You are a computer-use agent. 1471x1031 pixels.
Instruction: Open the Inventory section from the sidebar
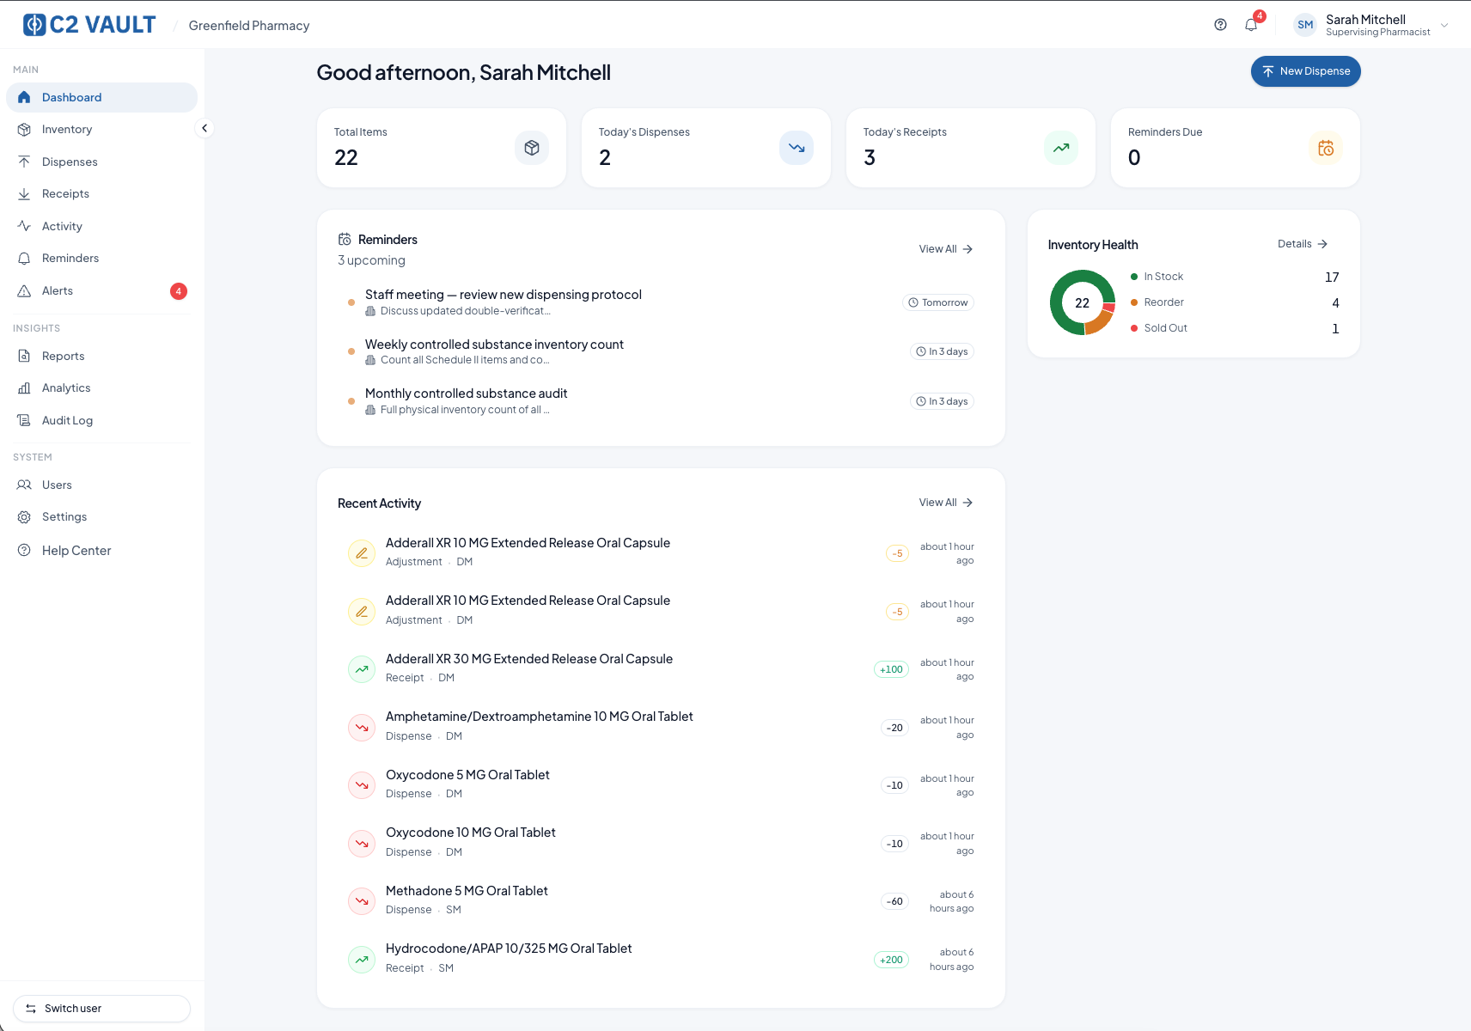tap(66, 129)
